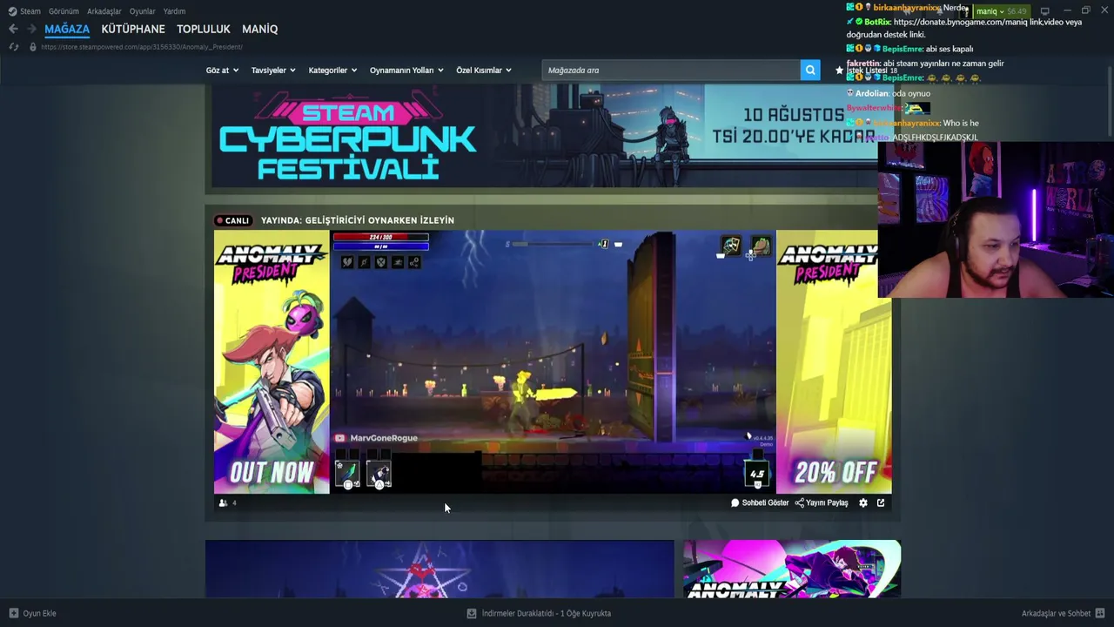Click the 20% OFF Anomaly President artwork
The width and height of the screenshot is (1114, 627).
click(834, 361)
